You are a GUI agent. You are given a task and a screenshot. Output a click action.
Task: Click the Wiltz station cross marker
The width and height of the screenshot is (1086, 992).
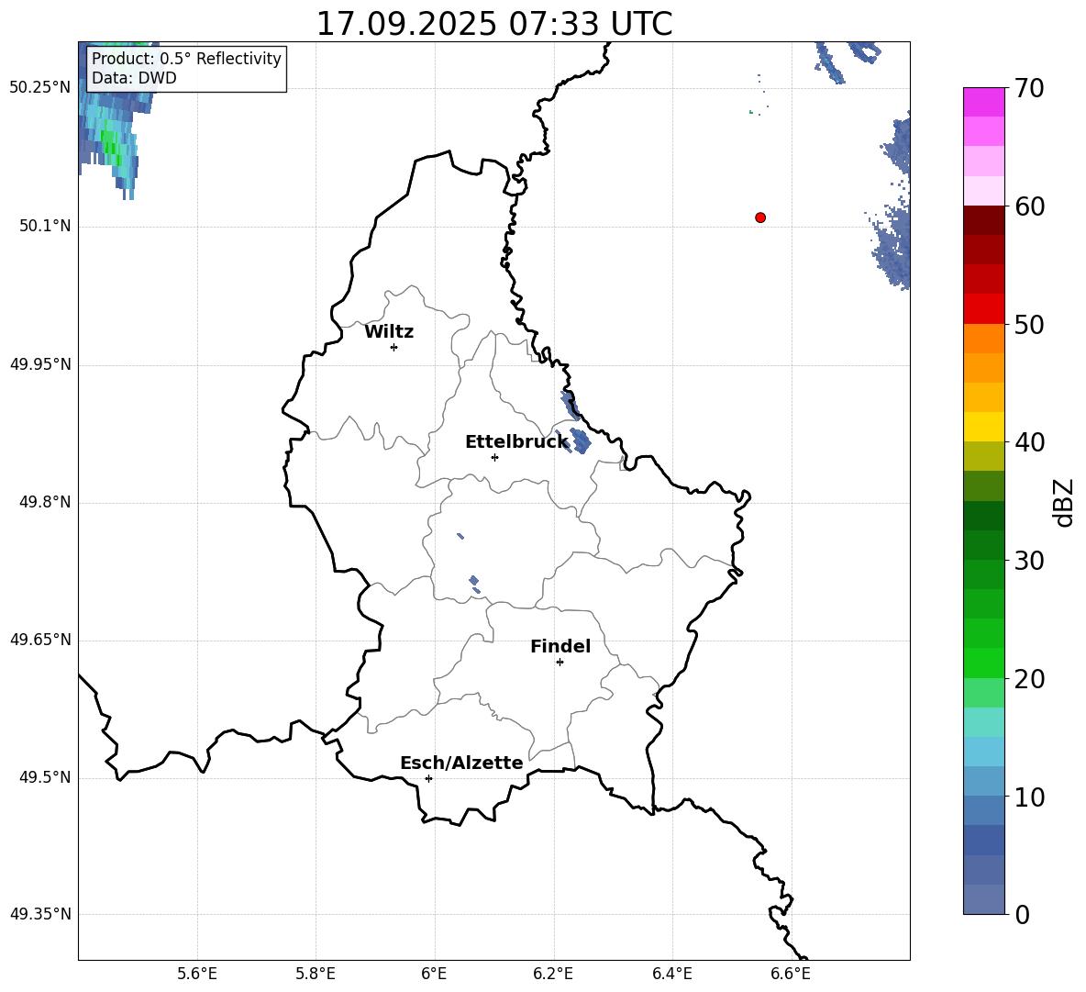coord(394,347)
